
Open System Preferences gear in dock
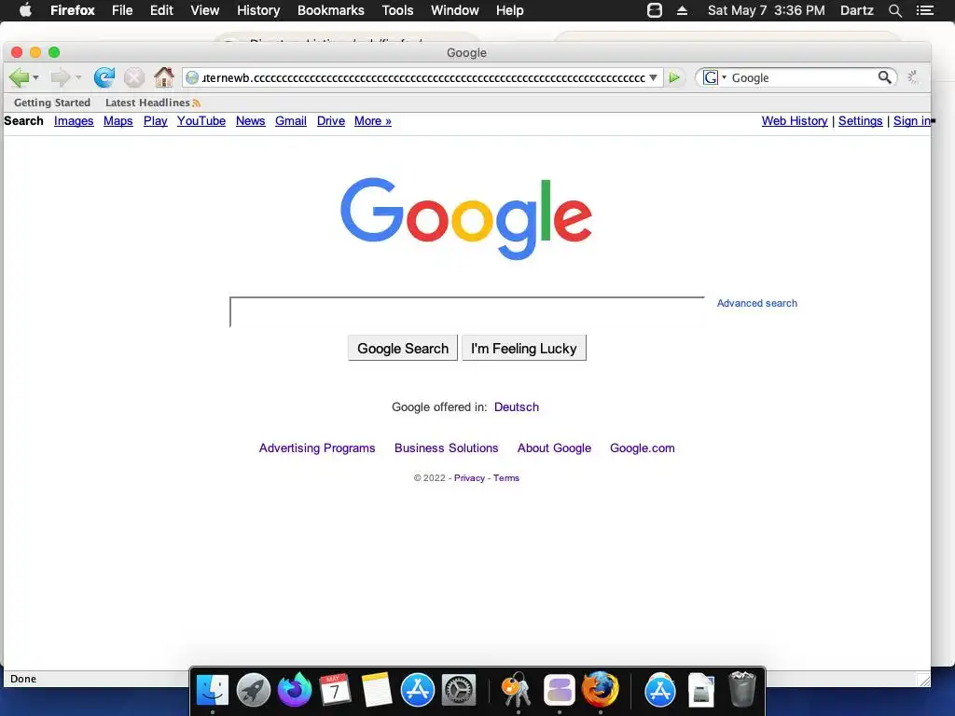click(459, 691)
